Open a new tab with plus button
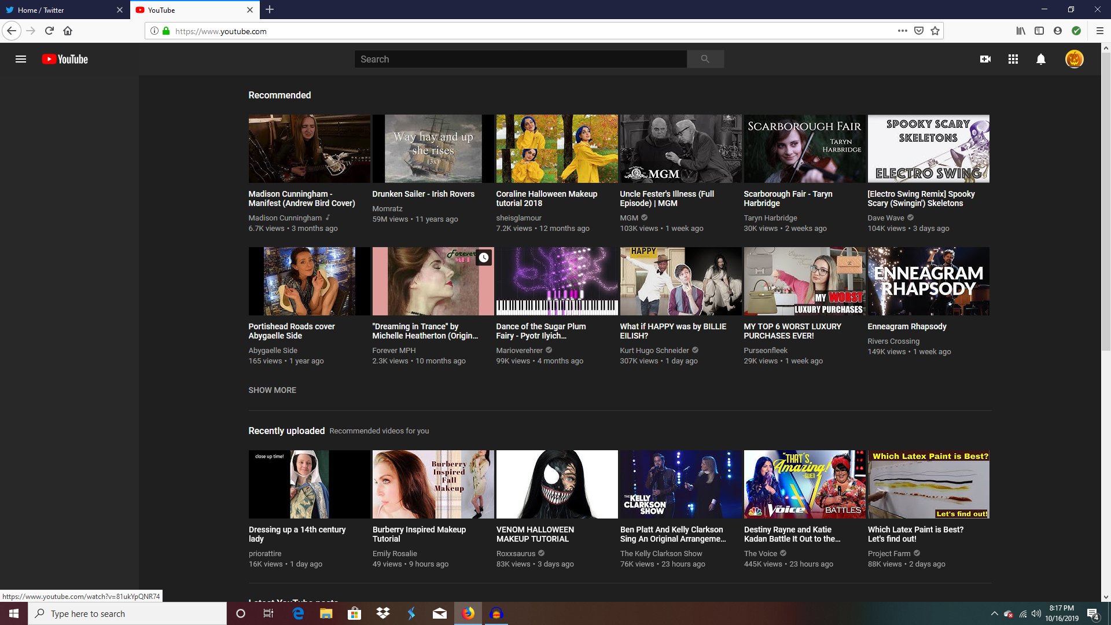Screen dimensions: 1111x625 click(x=270, y=9)
